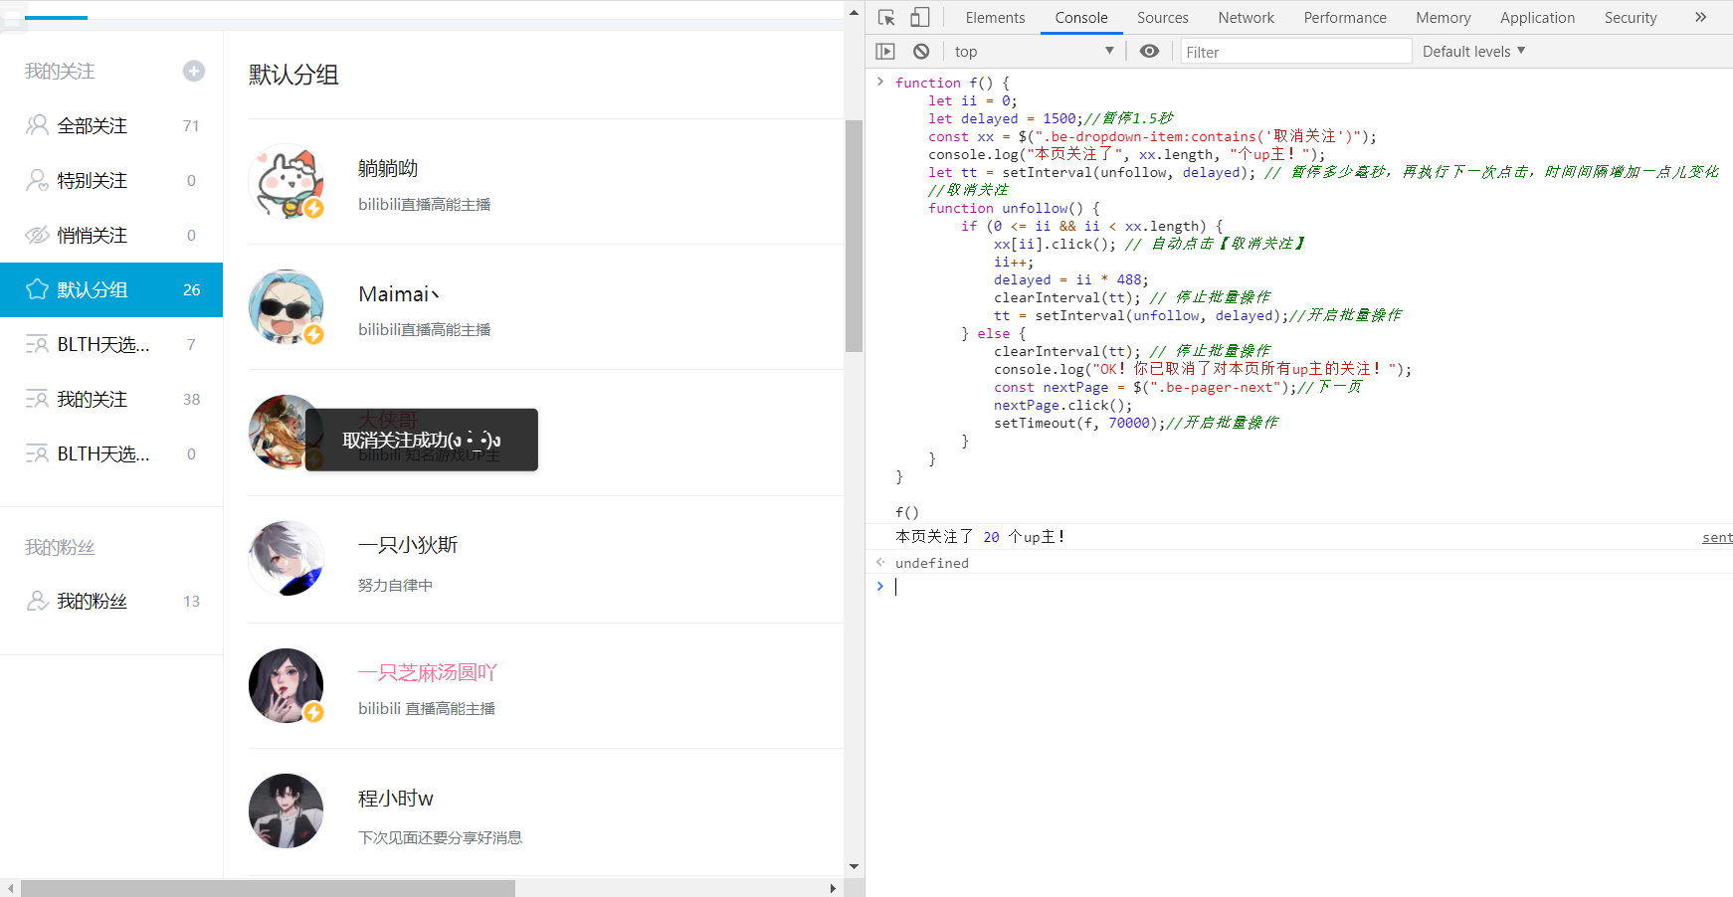Open the Performance tab
Image resolution: width=1733 pixels, height=897 pixels.
click(x=1345, y=17)
